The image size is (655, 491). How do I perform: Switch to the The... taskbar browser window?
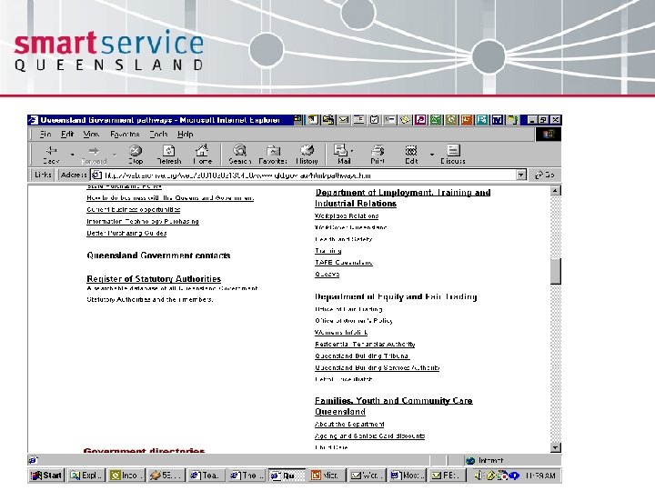(x=247, y=476)
